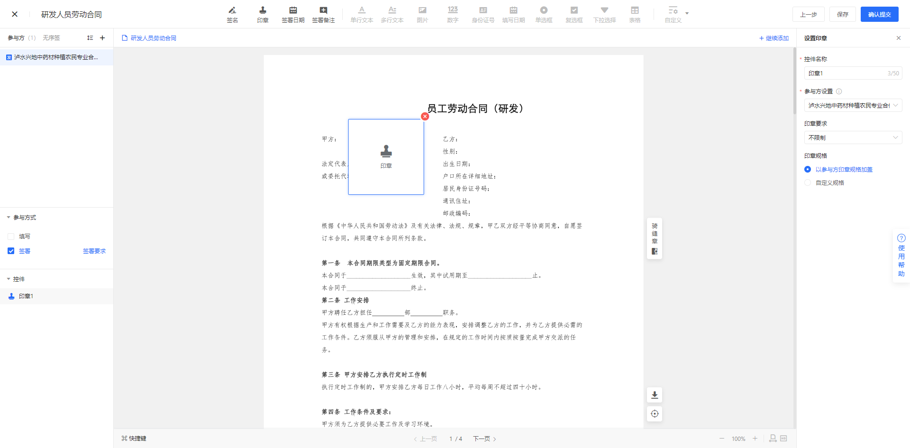Screen dimensions: 910x448
Task: Select the 单选框 radio control tool
Action: coord(544,15)
